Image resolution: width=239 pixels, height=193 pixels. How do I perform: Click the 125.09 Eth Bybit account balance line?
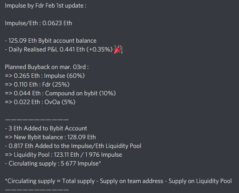pos(51,41)
